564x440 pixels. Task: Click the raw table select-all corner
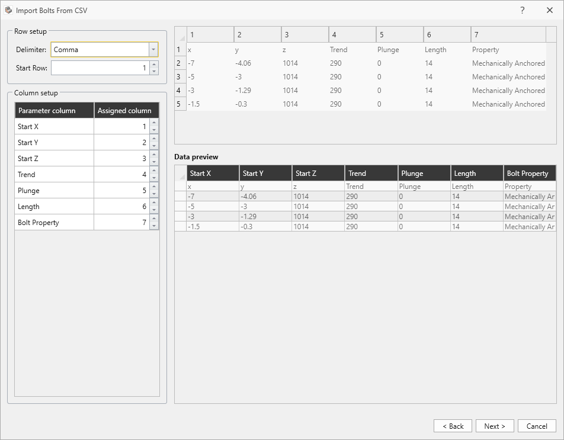(180, 34)
